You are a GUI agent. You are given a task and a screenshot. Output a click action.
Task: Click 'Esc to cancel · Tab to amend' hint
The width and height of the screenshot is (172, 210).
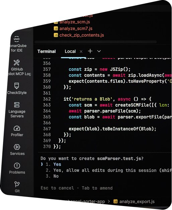coord(77,188)
